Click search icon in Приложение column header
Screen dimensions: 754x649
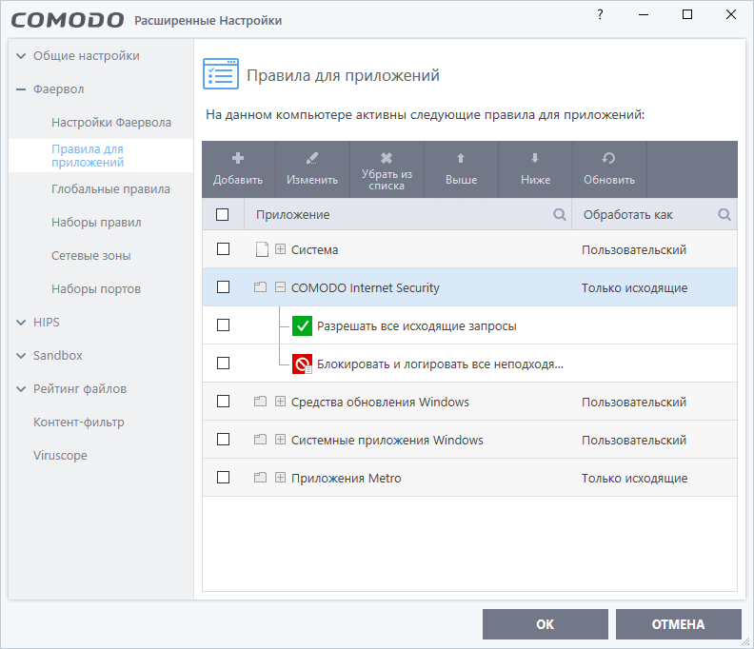(560, 215)
